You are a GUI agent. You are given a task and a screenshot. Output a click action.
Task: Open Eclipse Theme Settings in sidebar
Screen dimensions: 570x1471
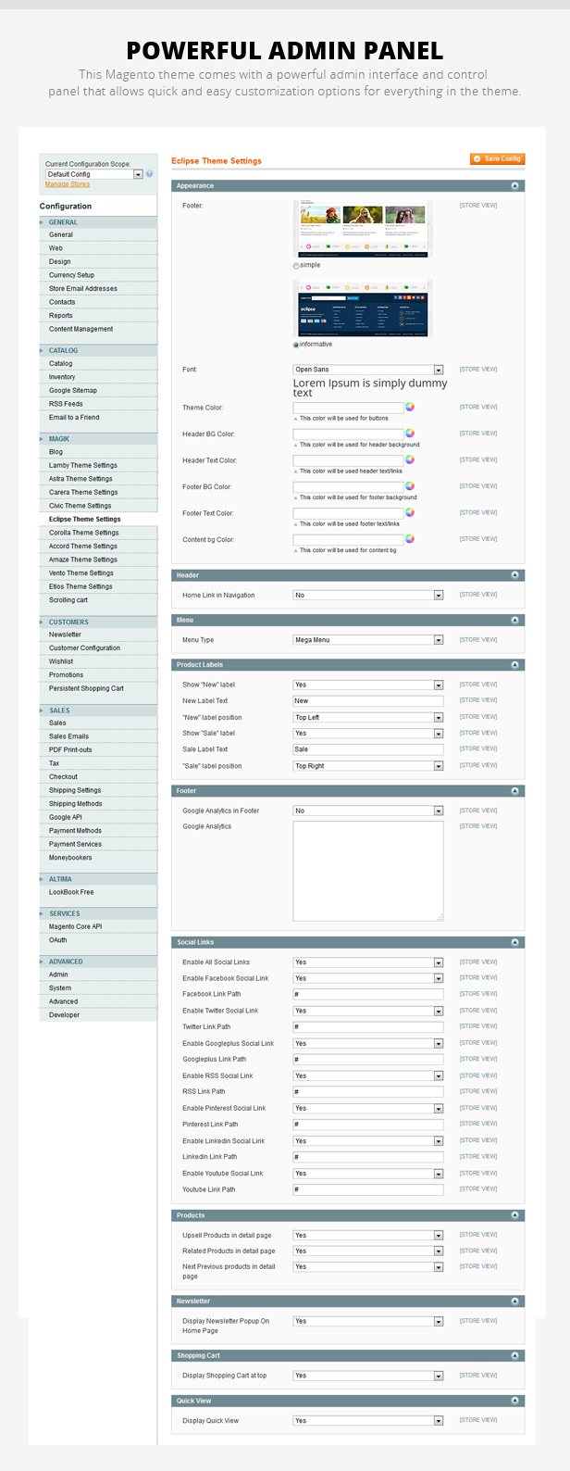(84, 520)
